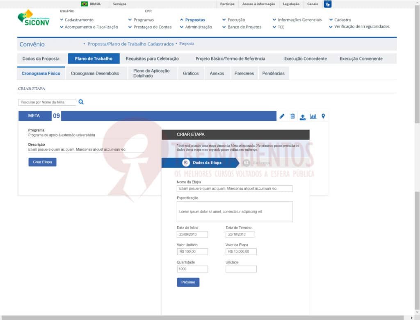Click the upload icon in Meta header

302,117
